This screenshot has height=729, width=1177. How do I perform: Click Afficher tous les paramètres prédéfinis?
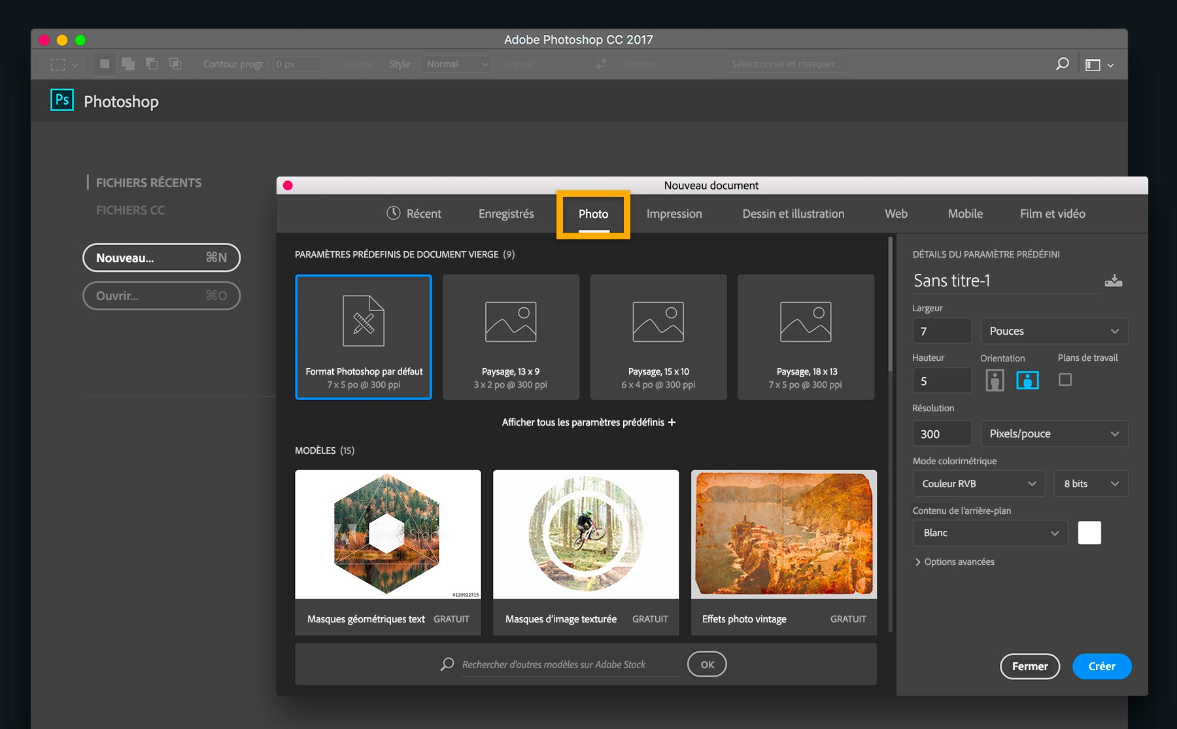coord(588,422)
